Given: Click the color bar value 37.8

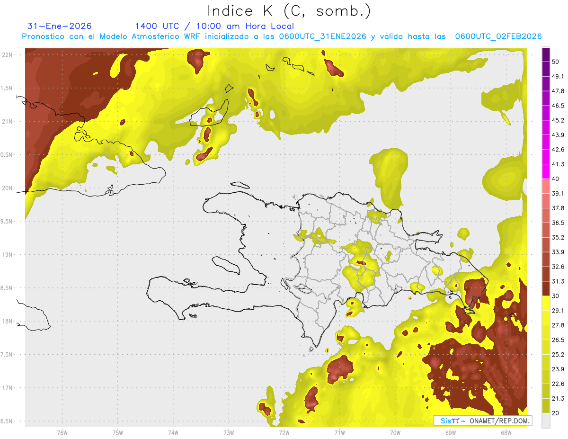Looking at the screenshot, I should [558, 208].
